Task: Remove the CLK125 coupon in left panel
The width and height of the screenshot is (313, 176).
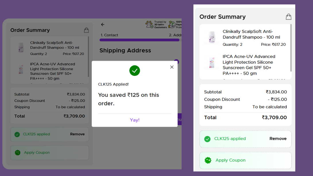Action: 77,134
